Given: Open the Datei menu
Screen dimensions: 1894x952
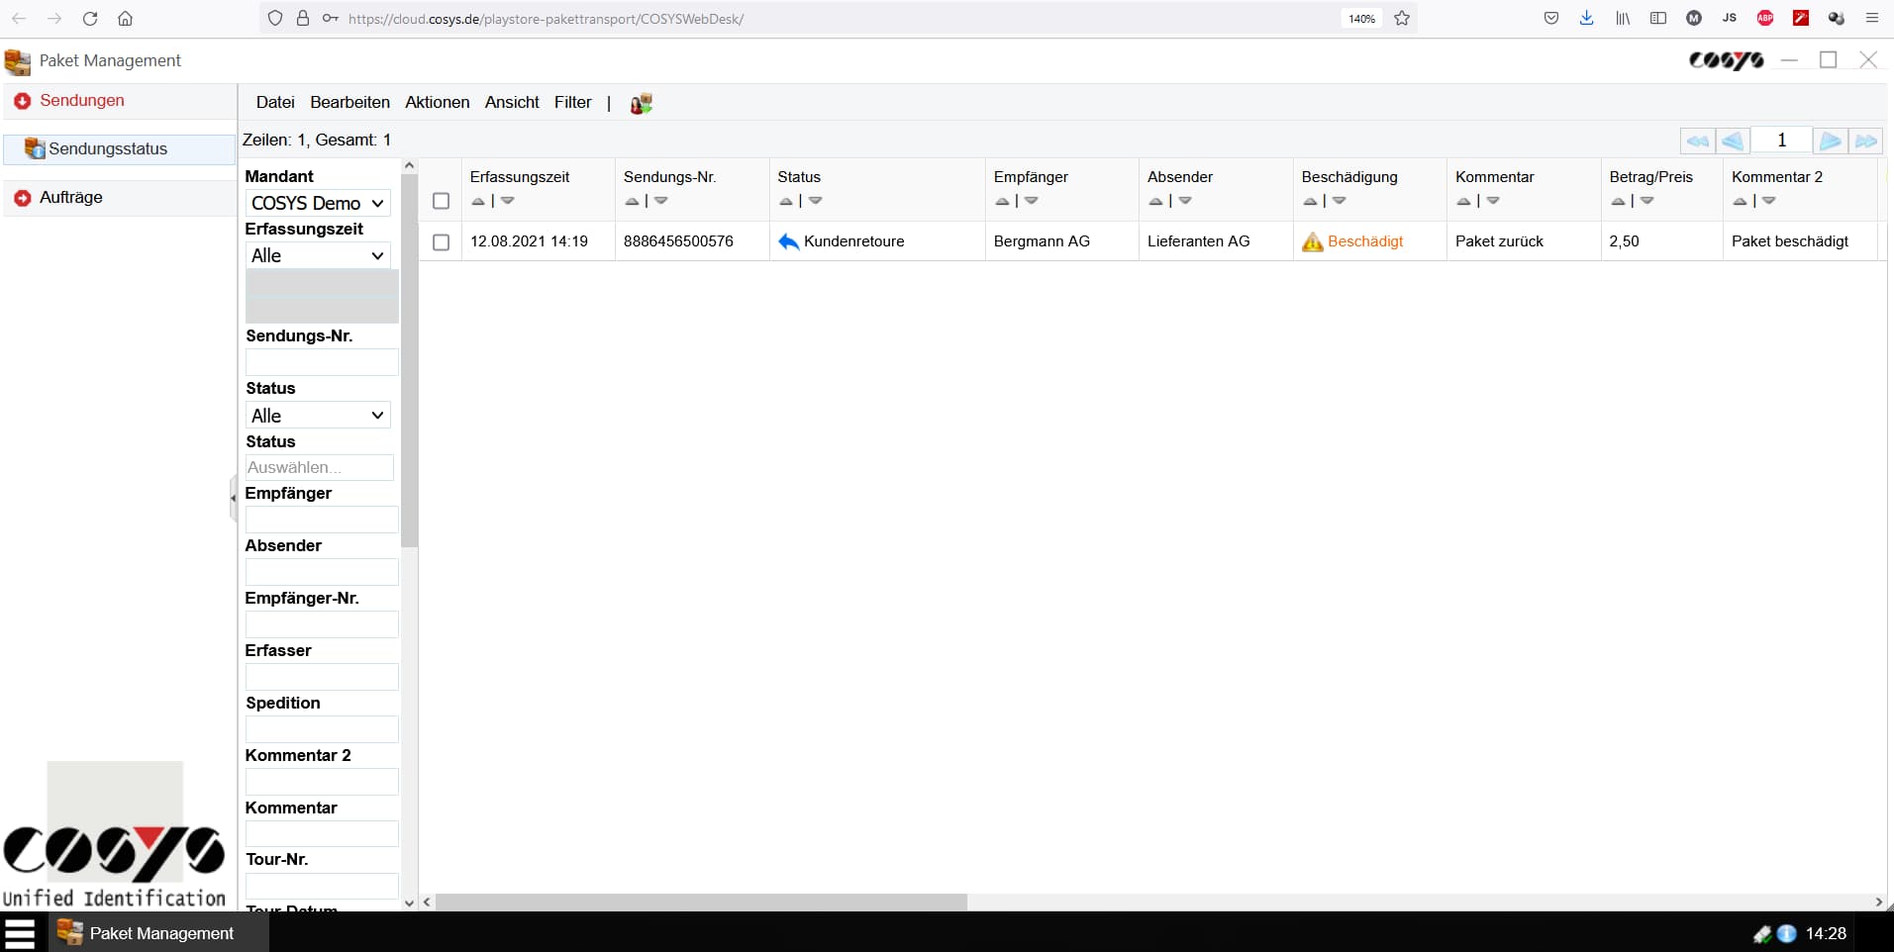Looking at the screenshot, I should pos(275,102).
